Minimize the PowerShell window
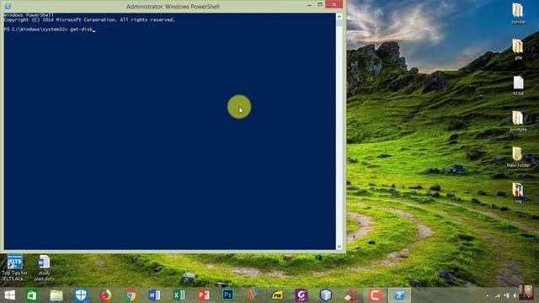 [309, 5]
